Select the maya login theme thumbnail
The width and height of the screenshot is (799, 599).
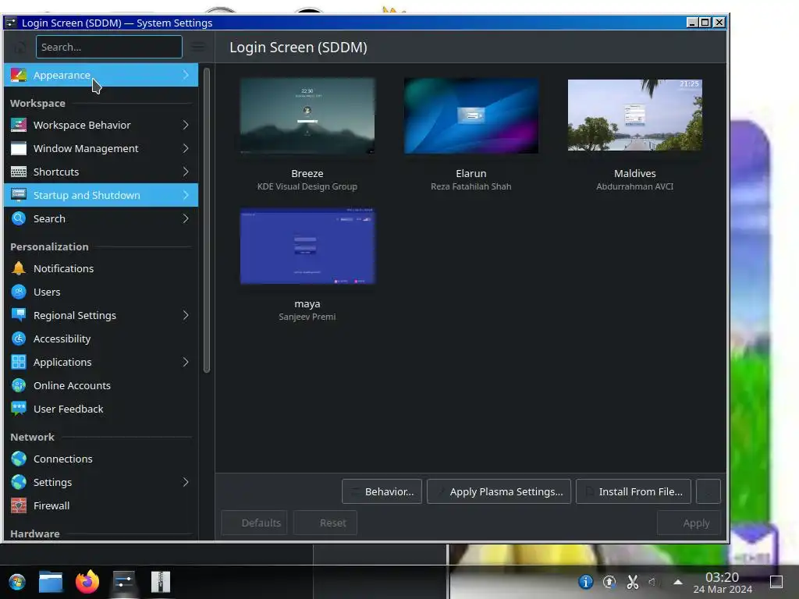pyautogui.click(x=307, y=246)
